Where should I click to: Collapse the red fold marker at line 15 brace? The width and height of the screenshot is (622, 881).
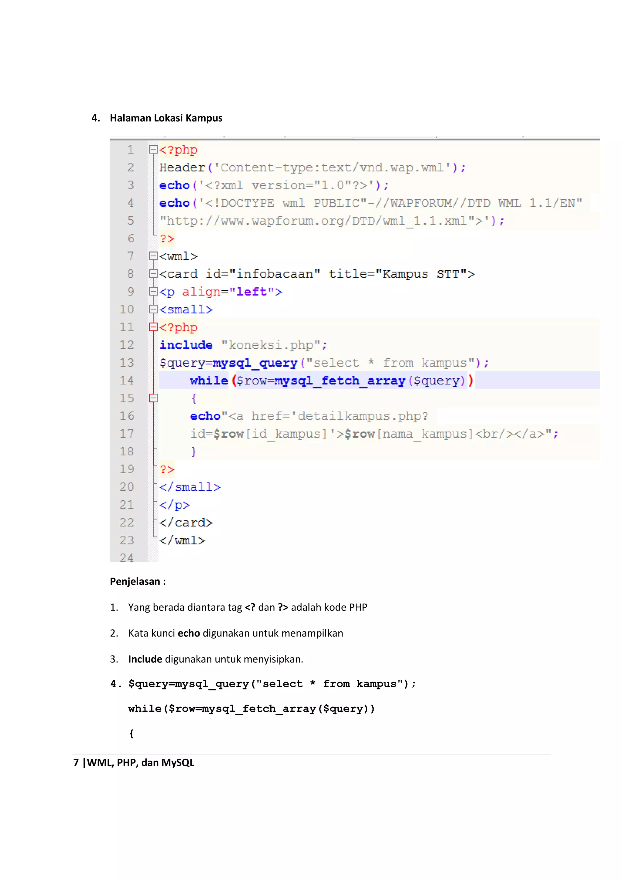point(153,398)
